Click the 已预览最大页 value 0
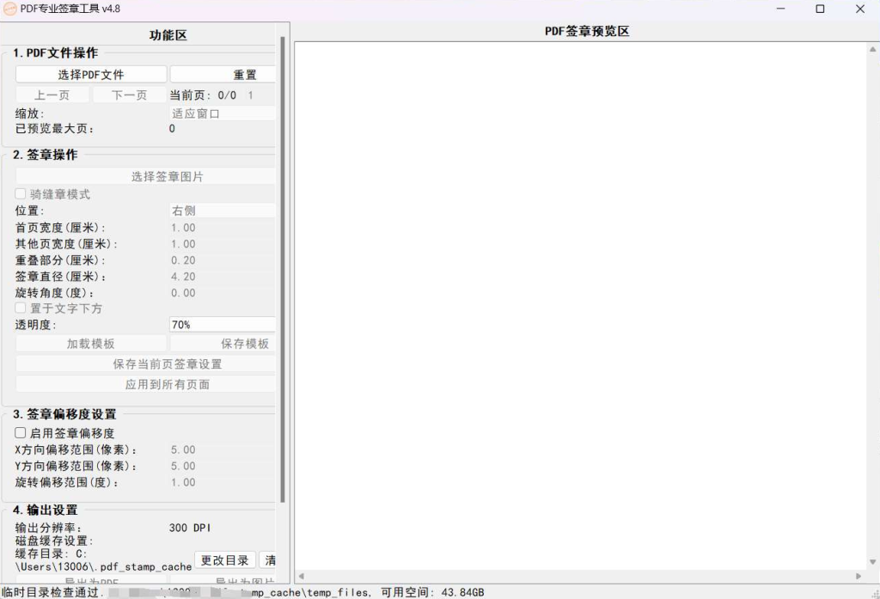Viewport: 880px width, 599px height. [x=172, y=129]
